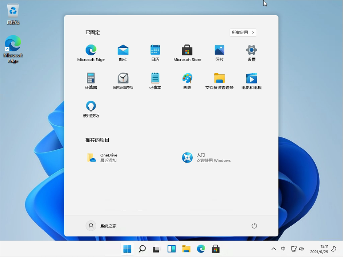This screenshot has width=343, height=257.
Task: Click the 所有应用 (All apps) button
Action: (x=243, y=32)
